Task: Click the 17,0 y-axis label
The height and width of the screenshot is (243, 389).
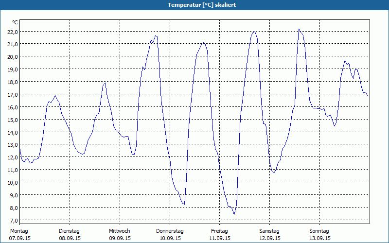Action: [13, 95]
